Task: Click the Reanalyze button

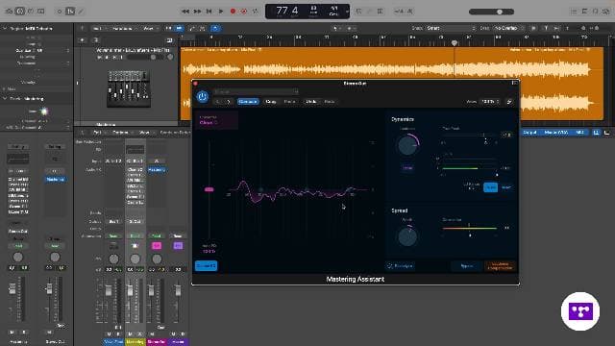Action: [x=400, y=266]
